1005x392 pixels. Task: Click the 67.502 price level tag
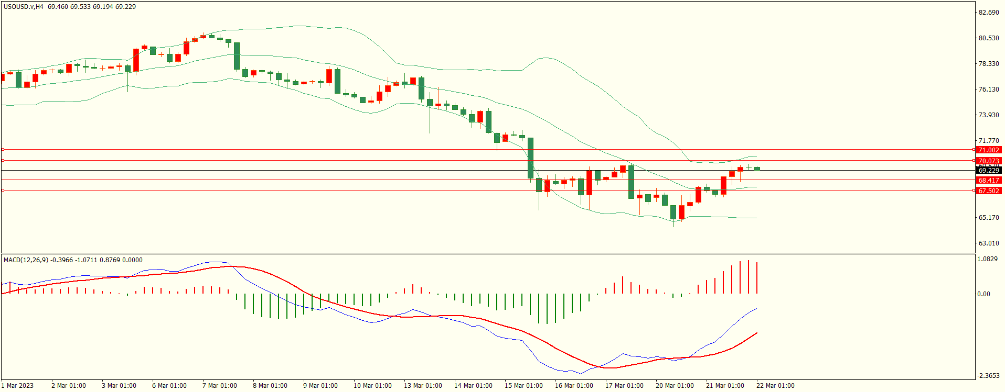(x=989, y=191)
